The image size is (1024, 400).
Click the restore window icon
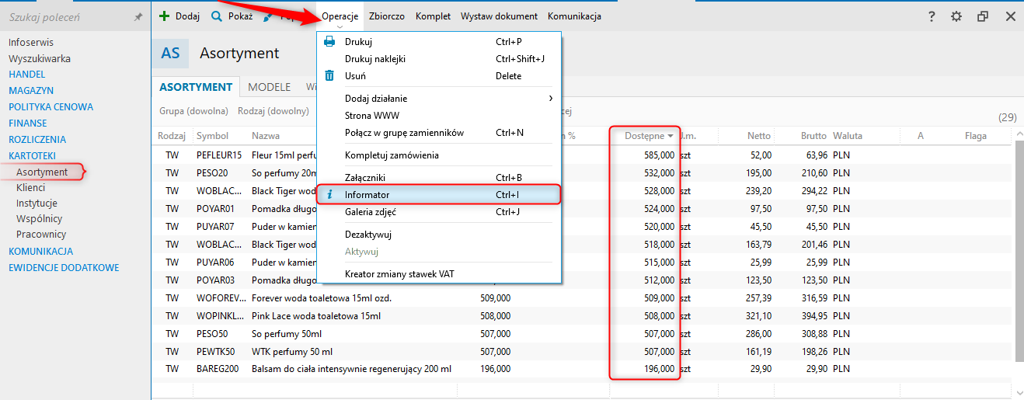(x=983, y=16)
